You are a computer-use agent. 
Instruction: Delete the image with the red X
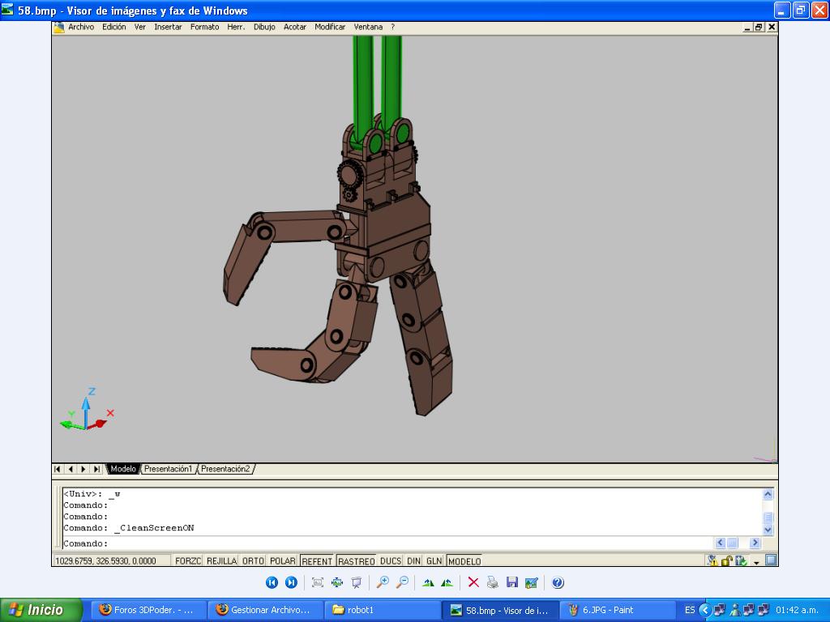click(473, 582)
